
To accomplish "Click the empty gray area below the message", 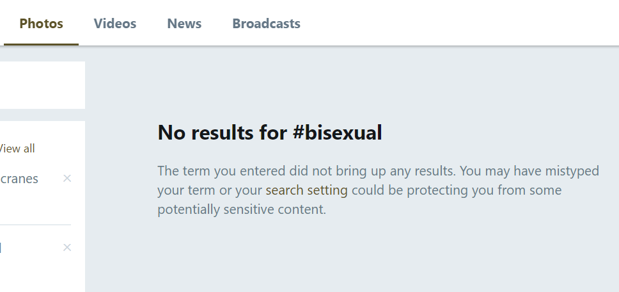I will (x=352, y=256).
